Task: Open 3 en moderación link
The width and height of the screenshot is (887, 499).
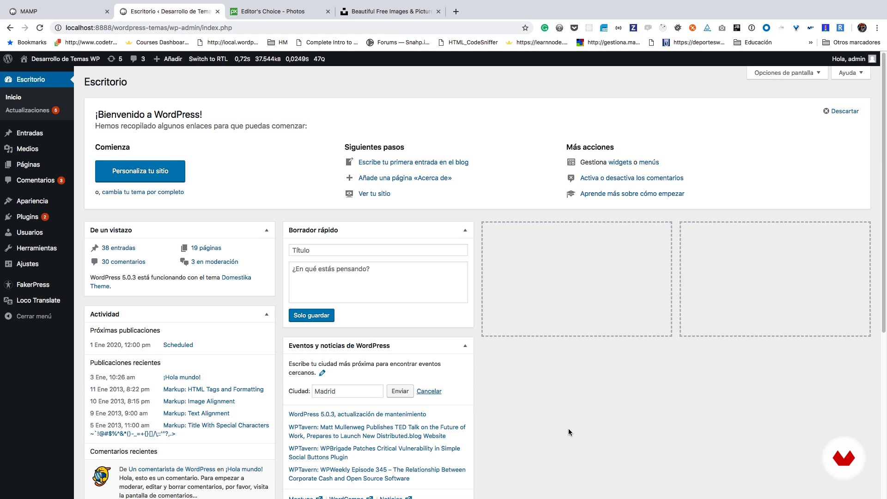Action: (215, 262)
